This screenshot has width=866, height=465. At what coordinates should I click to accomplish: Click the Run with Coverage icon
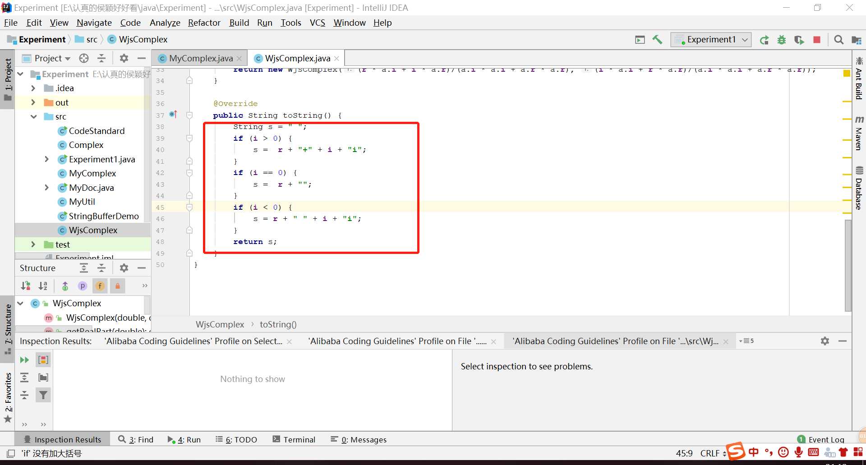pos(799,40)
